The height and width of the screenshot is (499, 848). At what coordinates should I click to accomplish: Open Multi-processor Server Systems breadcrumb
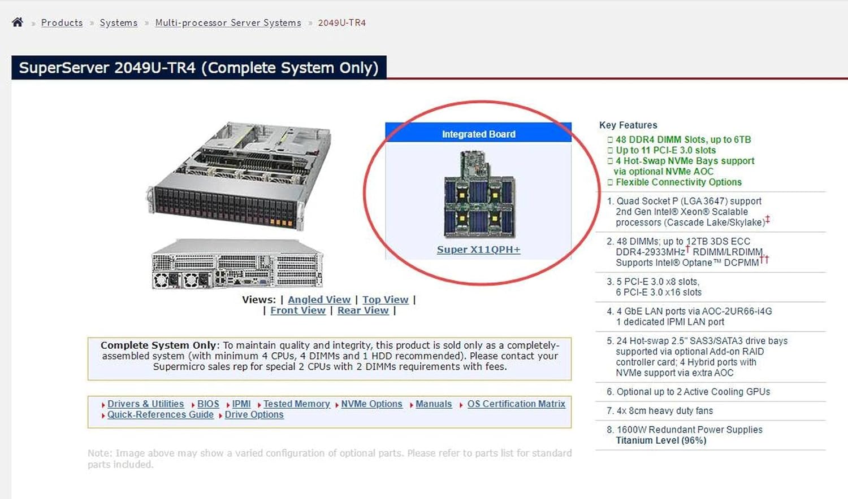point(228,23)
